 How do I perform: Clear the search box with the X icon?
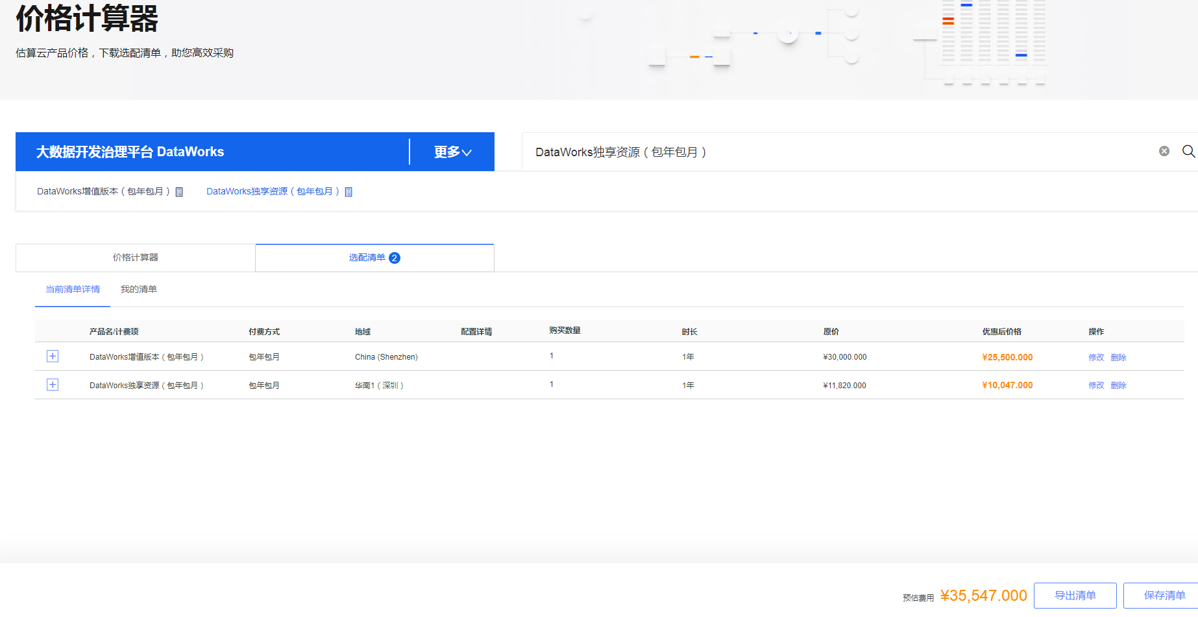tap(1164, 151)
